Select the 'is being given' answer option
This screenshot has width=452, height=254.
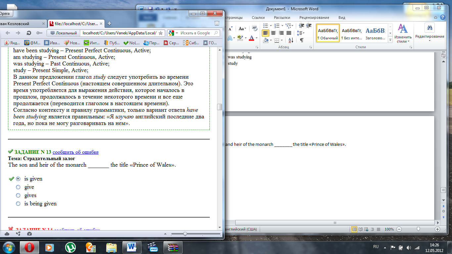click(x=18, y=203)
